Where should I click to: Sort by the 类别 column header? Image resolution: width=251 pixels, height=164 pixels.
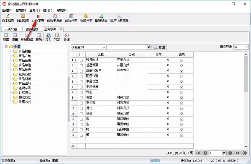coord(131,55)
